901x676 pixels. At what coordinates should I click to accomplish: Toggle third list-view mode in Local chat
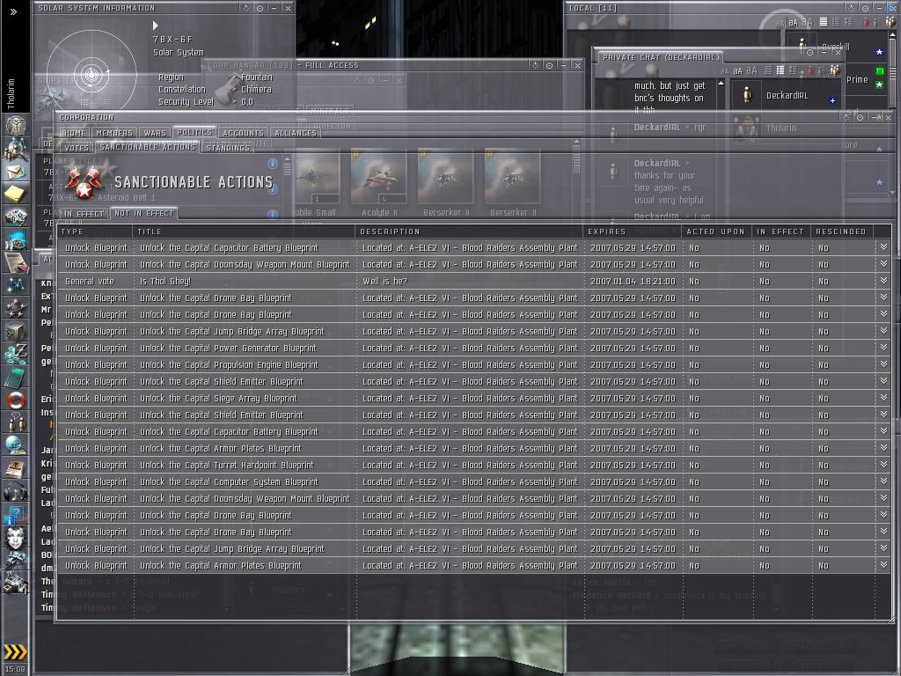(x=848, y=22)
